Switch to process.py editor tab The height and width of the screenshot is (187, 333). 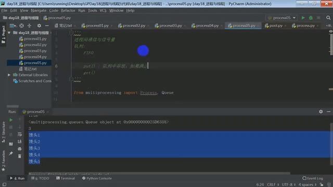[x=305, y=25]
